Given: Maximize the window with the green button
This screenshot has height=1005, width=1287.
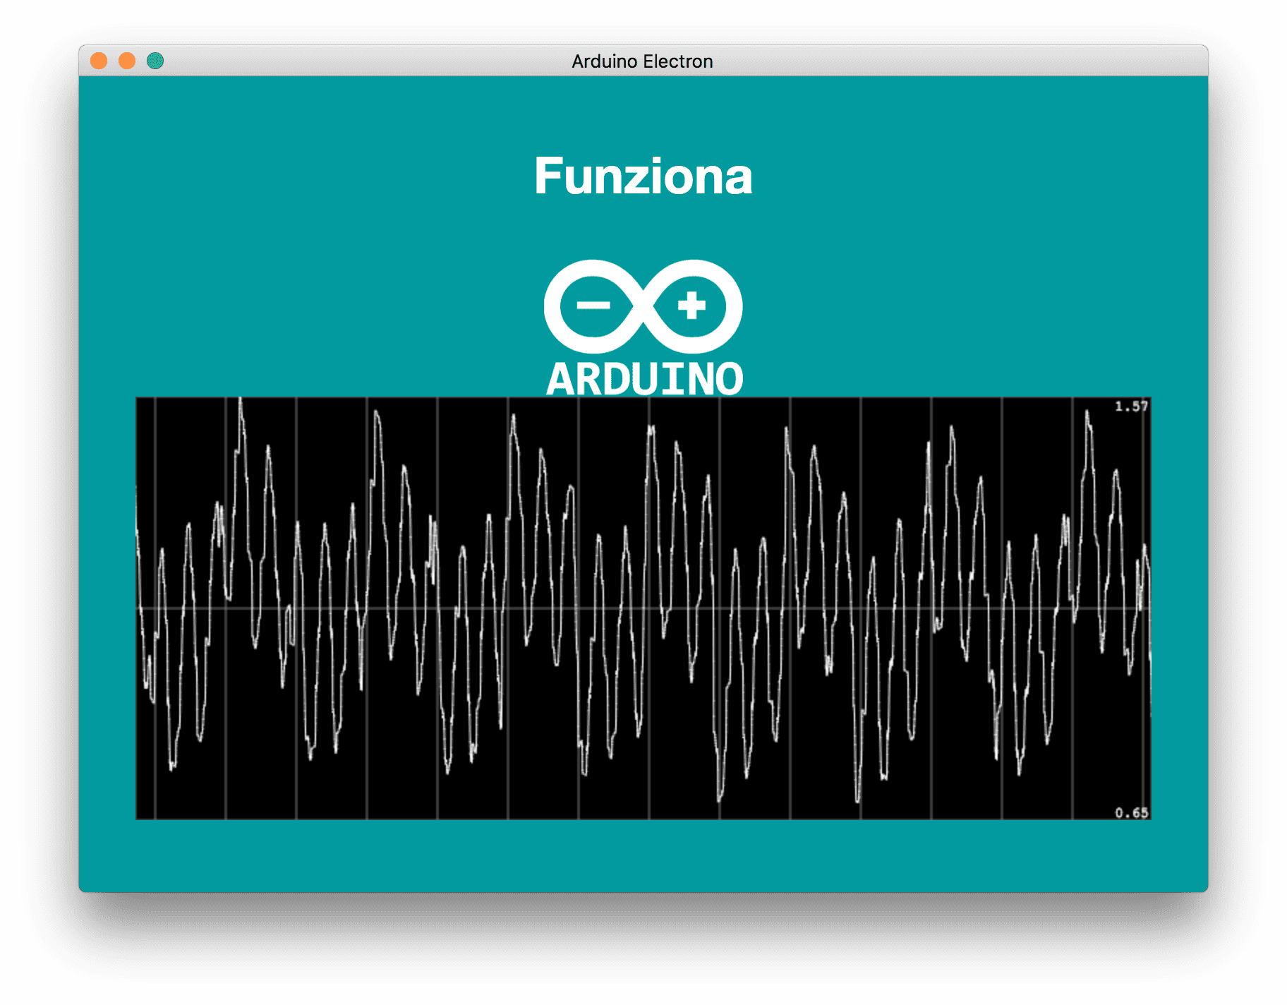Looking at the screenshot, I should 155,61.
